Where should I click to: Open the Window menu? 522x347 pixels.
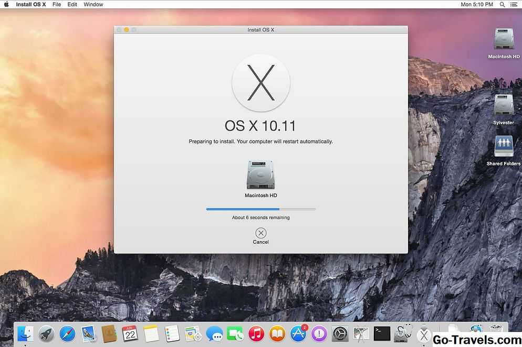[93, 4]
